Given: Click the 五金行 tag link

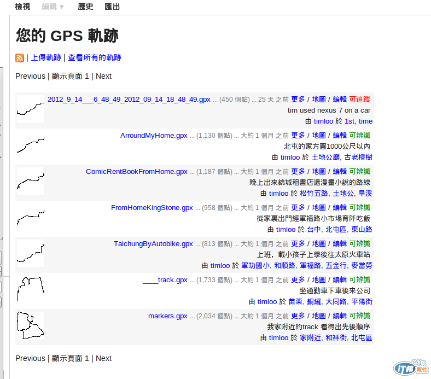Looking at the screenshot, I should click(336, 265).
